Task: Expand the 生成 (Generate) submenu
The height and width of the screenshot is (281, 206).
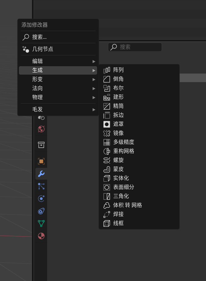Action: (x=58, y=70)
